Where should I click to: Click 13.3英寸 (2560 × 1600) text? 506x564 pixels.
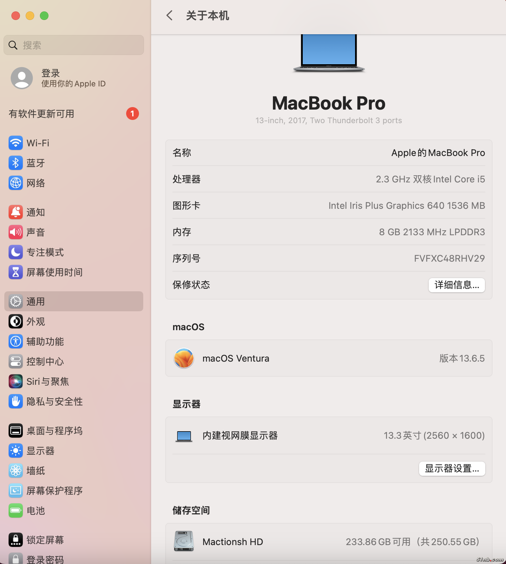click(x=434, y=435)
